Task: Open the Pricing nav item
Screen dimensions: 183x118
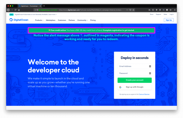Action: [93, 20]
